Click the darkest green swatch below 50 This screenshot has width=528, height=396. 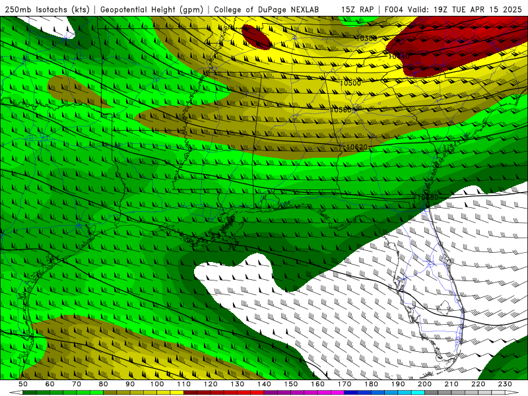30,393
